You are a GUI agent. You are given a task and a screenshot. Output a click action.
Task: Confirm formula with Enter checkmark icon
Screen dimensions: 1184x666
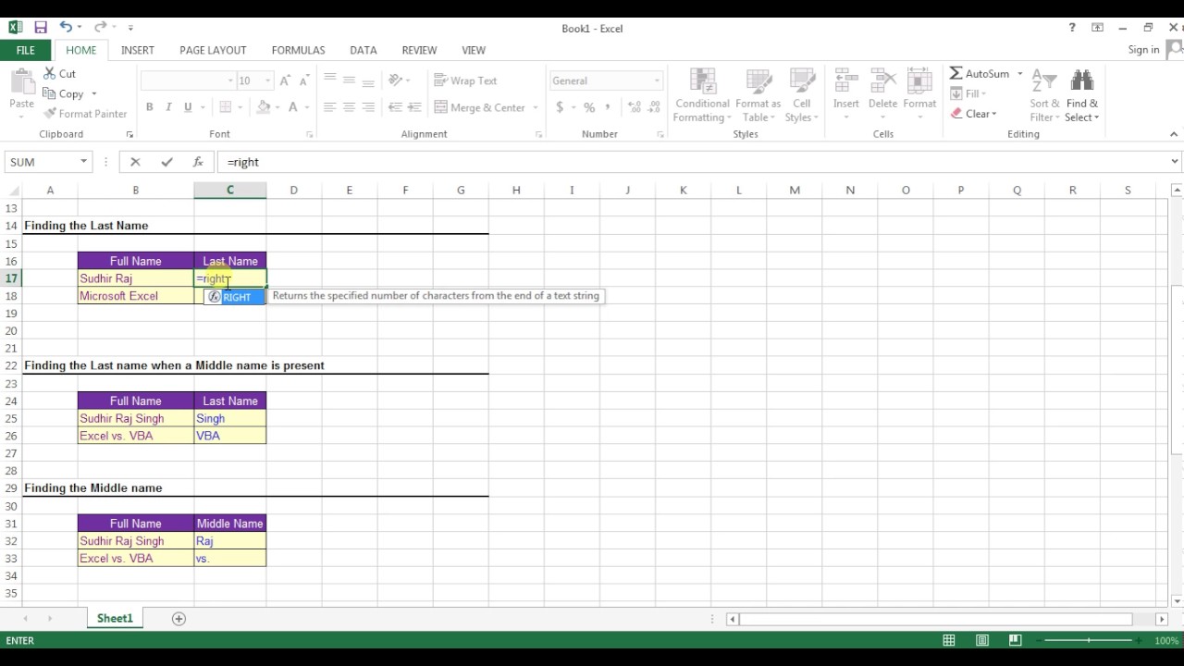(166, 162)
